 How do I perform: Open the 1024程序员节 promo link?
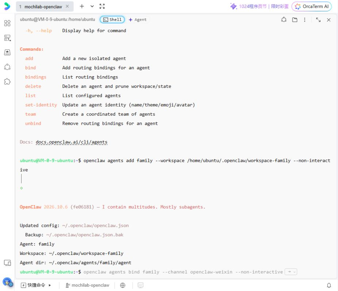259,7
